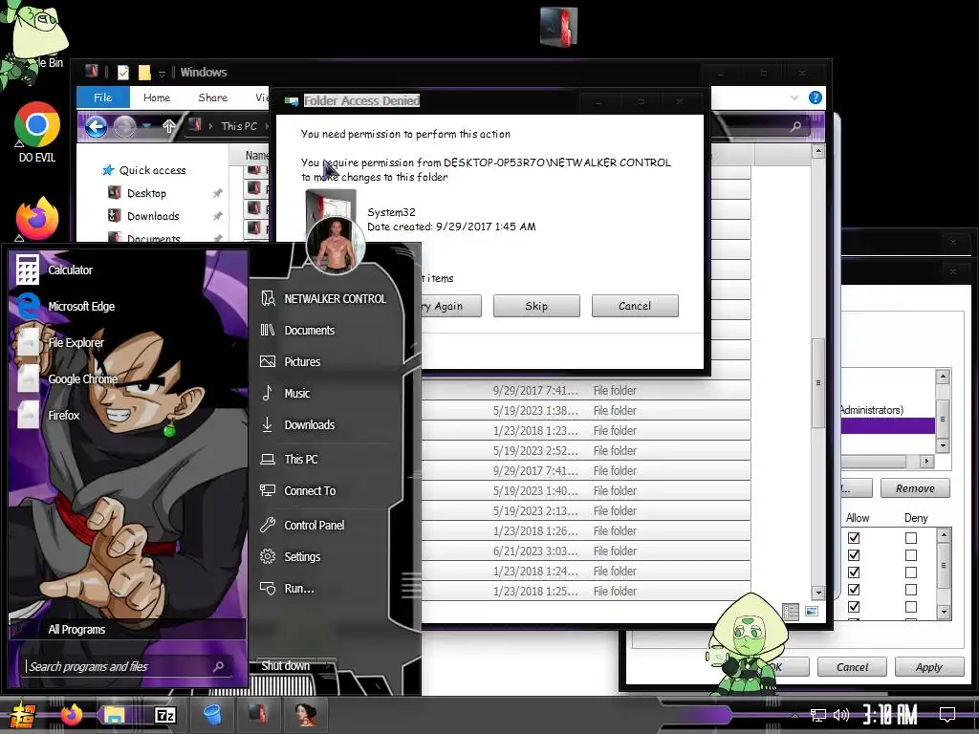Click the volume speaker tray icon
Viewport: 979px width, 734px height.
[841, 715]
